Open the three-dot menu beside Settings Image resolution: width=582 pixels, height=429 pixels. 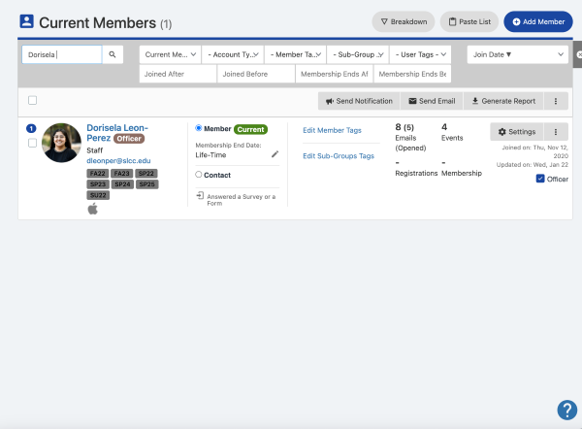point(556,132)
